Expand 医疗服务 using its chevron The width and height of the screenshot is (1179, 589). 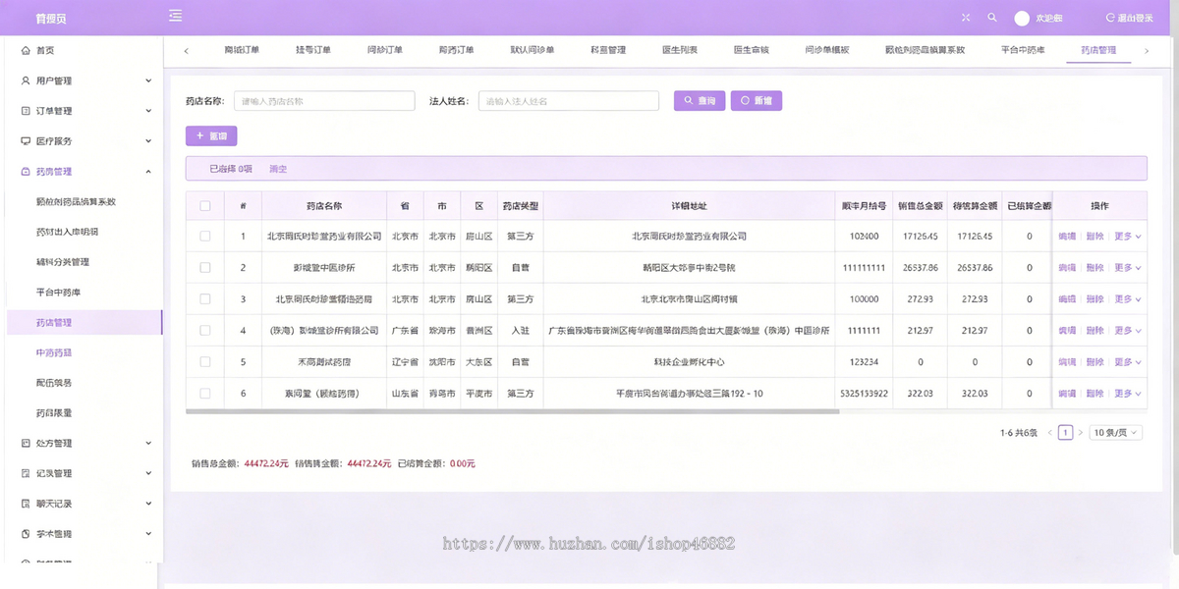pyautogui.click(x=148, y=141)
